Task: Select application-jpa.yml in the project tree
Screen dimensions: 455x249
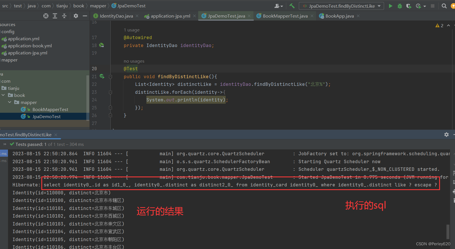Action: (27, 53)
